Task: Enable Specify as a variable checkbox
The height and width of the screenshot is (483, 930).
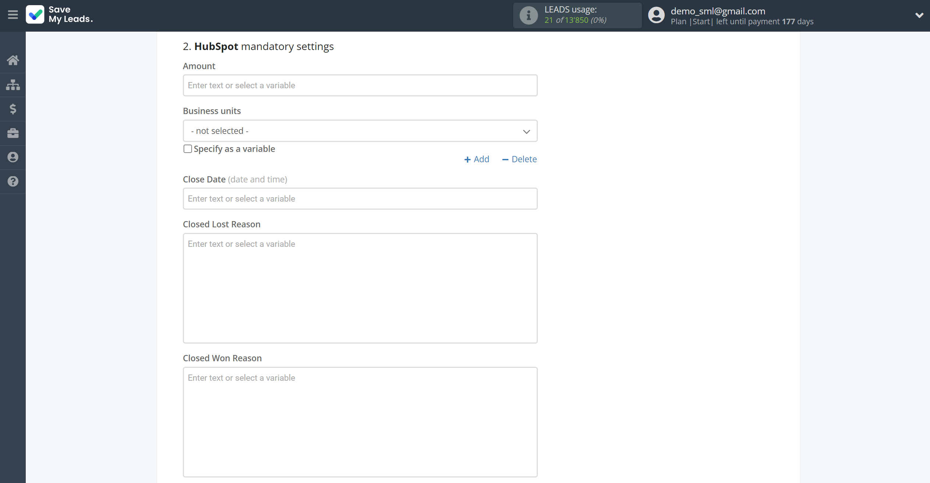Action: point(188,149)
